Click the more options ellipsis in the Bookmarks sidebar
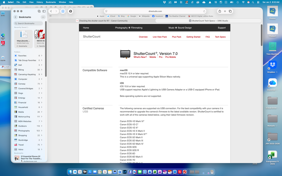This screenshot has width=282, height=176. 43,17
